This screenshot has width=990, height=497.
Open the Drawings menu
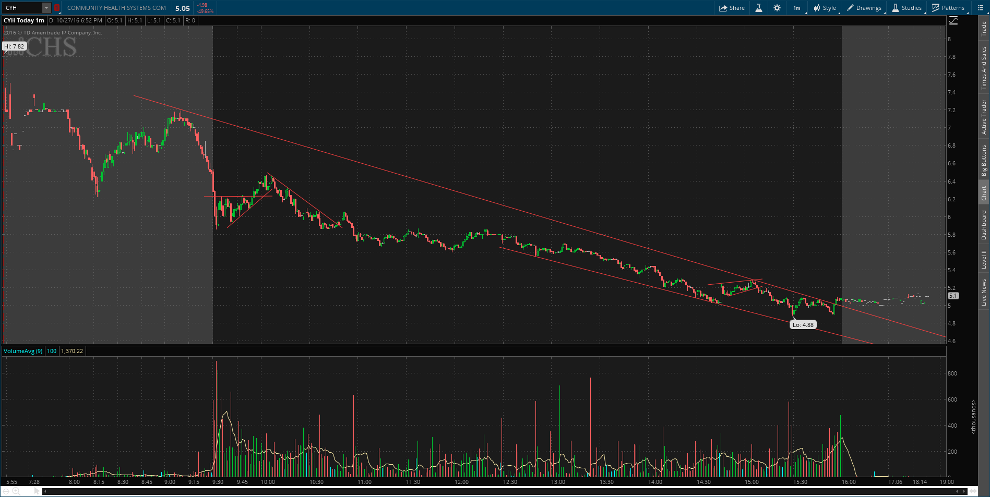point(864,8)
